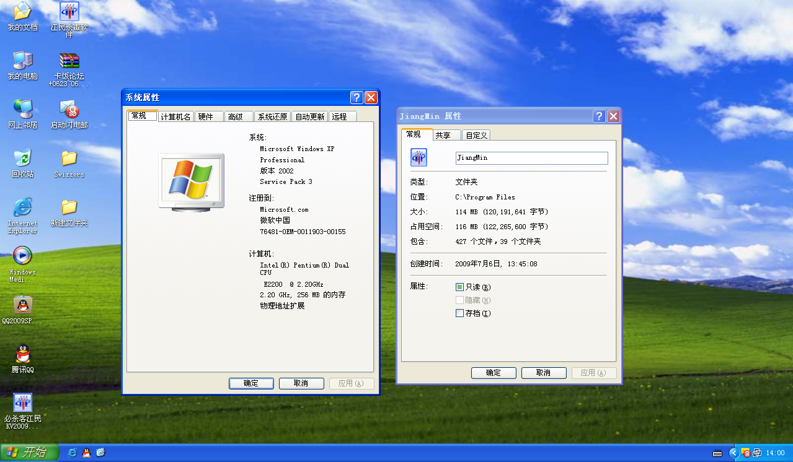Select the 江民杀毒软件 desktop shortcut
Viewport: 793px width, 462px height.
click(x=69, y=19)
